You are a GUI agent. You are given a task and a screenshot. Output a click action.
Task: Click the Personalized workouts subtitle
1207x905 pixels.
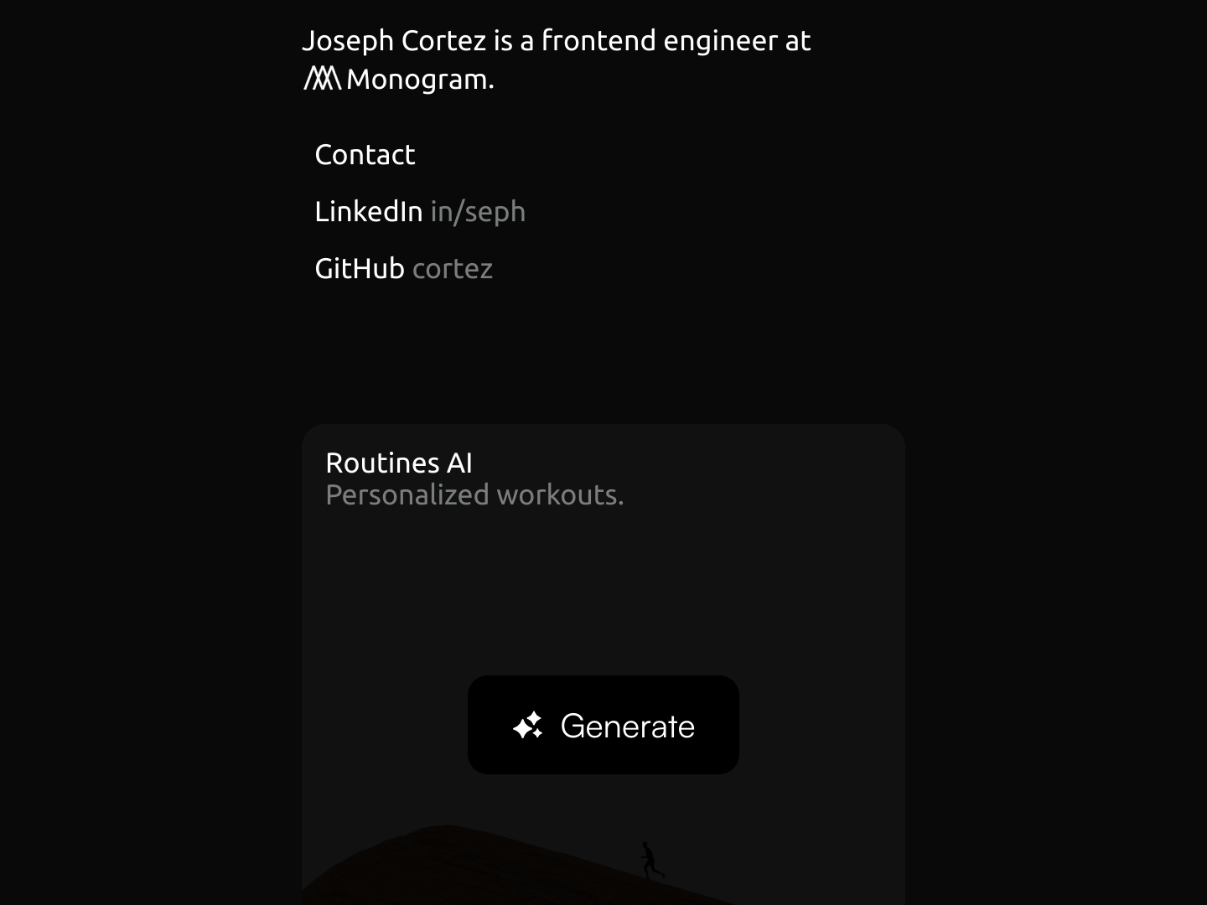pyautogui.click(x=474, y=495)
